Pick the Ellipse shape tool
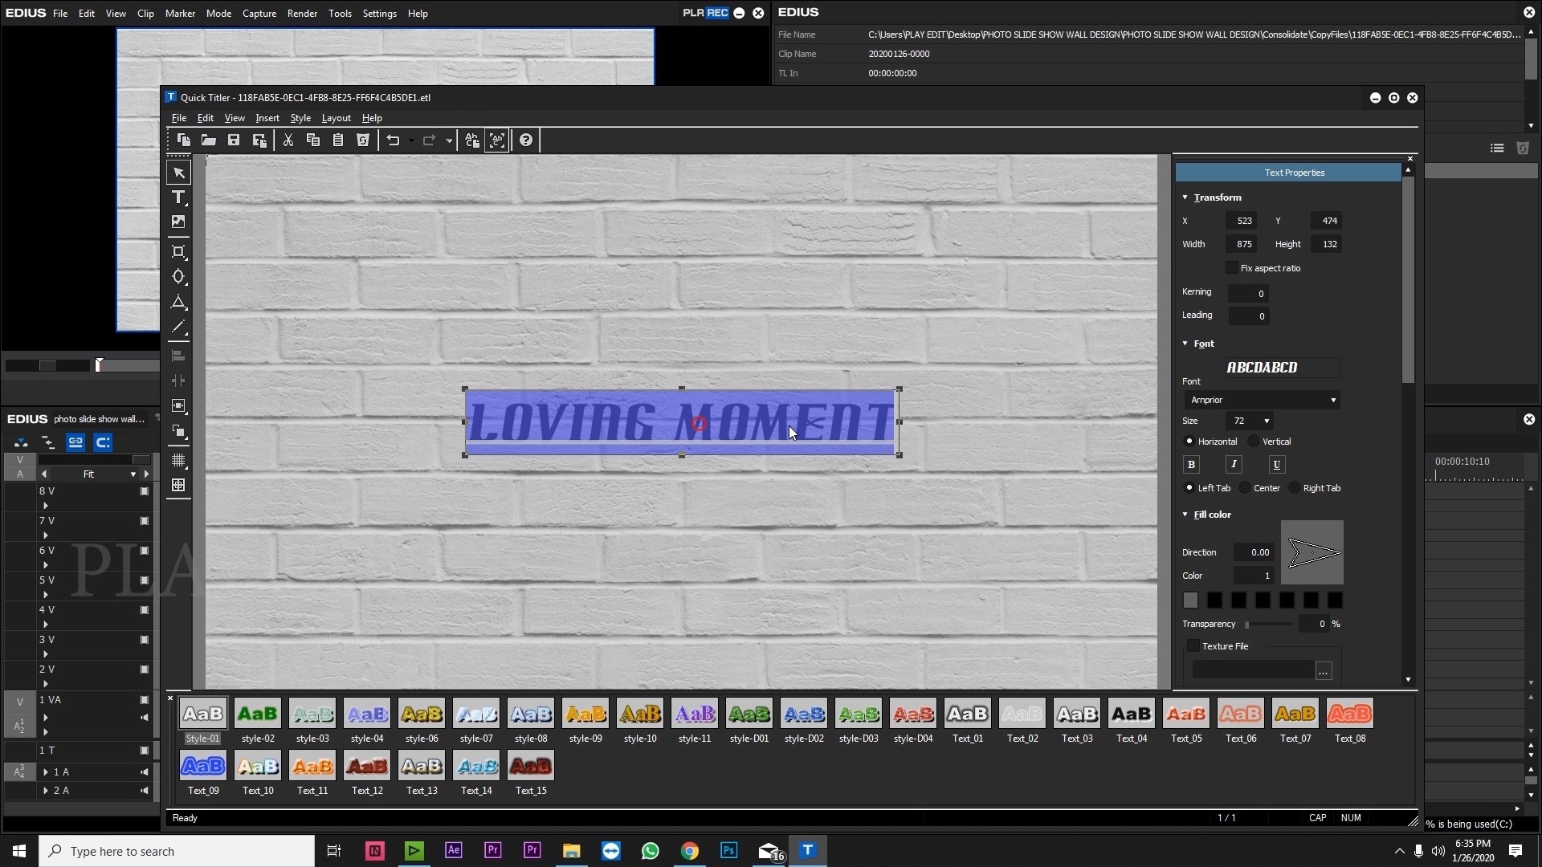Viewport: 1542px width, 867px height. point(178,277)
